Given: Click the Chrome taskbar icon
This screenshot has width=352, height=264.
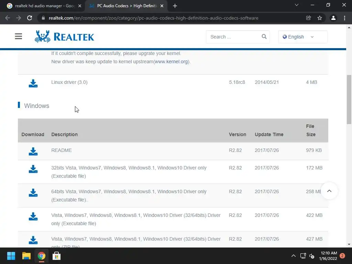Looking at the screenshot, I should pos(41,256).
